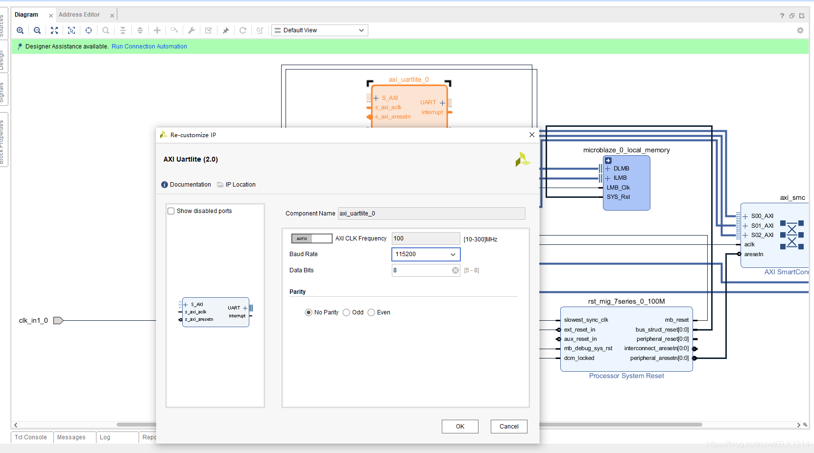Expand S02_AXI port on axi_smc
Viewport: 814px width, 453px height.
pyautogui.click(x=745, y=235)
